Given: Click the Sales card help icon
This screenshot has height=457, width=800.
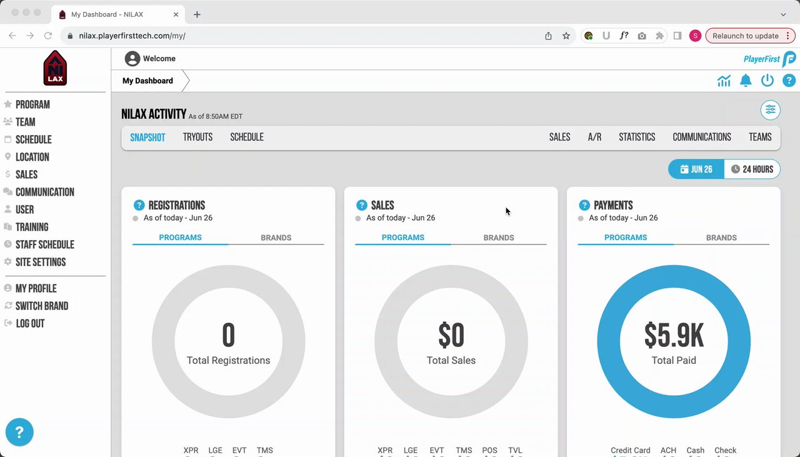Looking at the screenshot, I should point(361,205).
